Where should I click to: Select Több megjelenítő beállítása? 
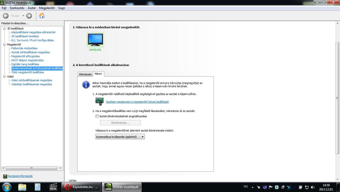tap(27, 72)
